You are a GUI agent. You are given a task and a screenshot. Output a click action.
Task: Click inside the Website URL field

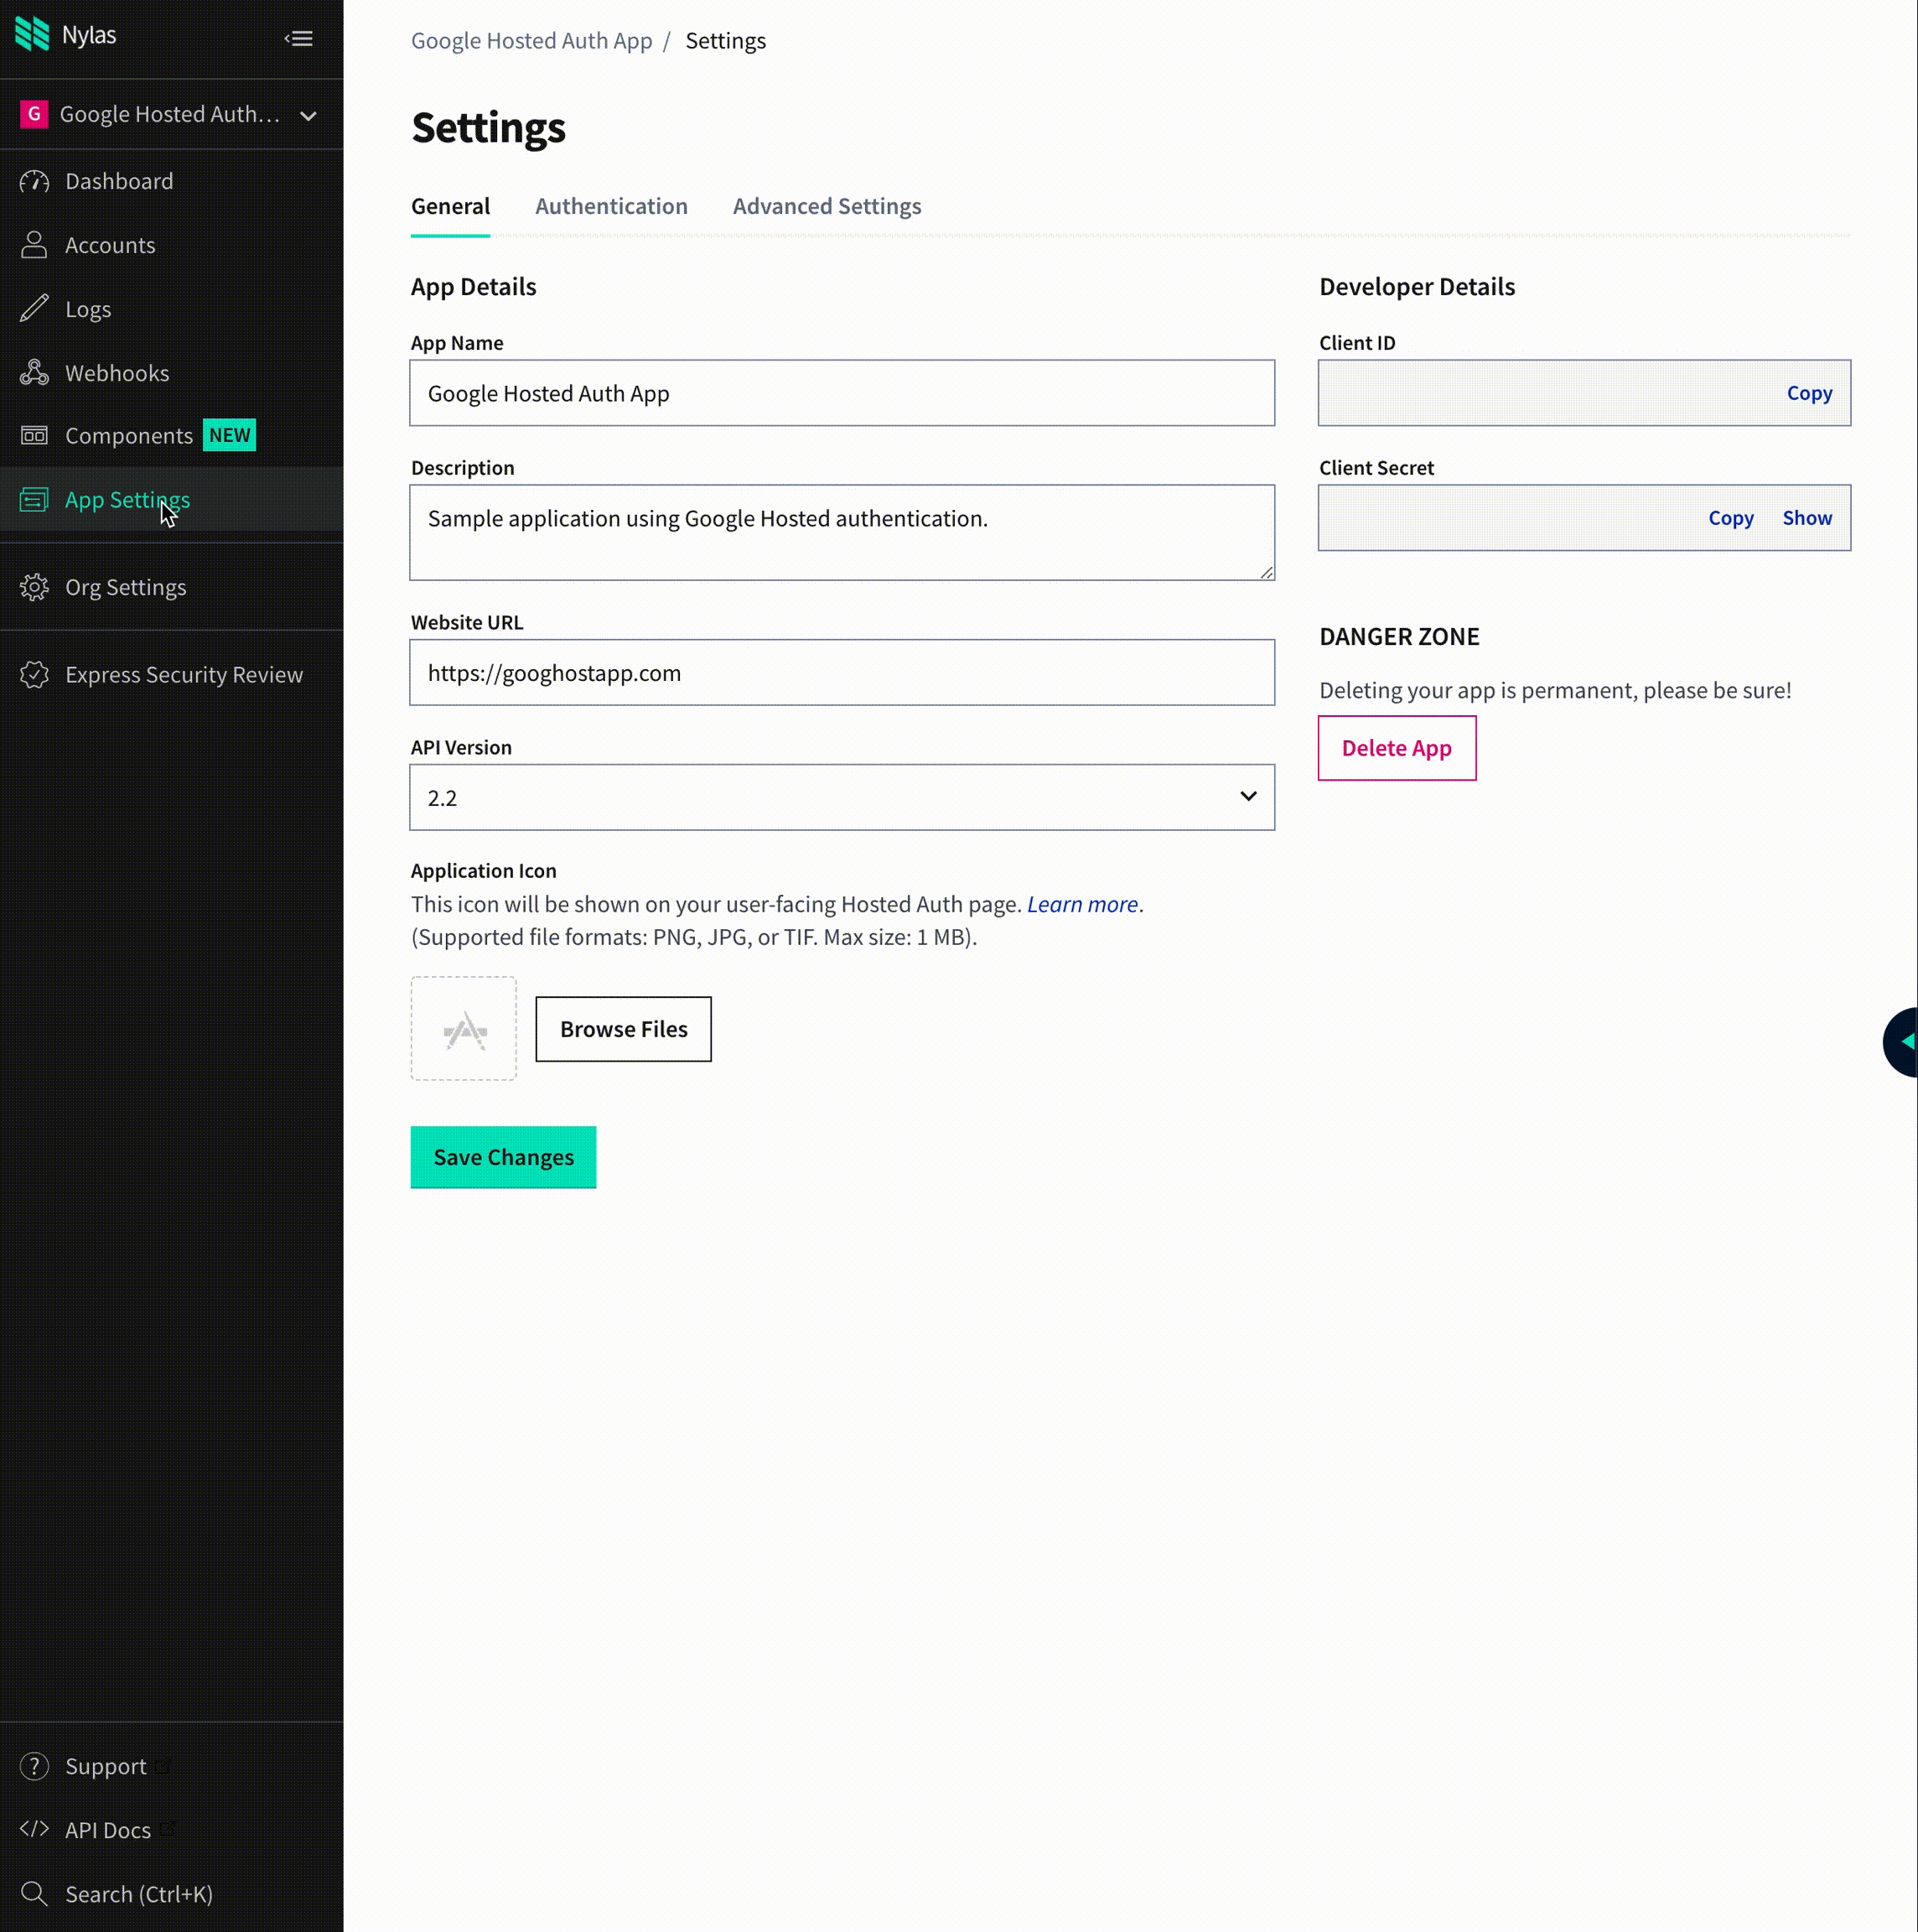pos(842,672)
